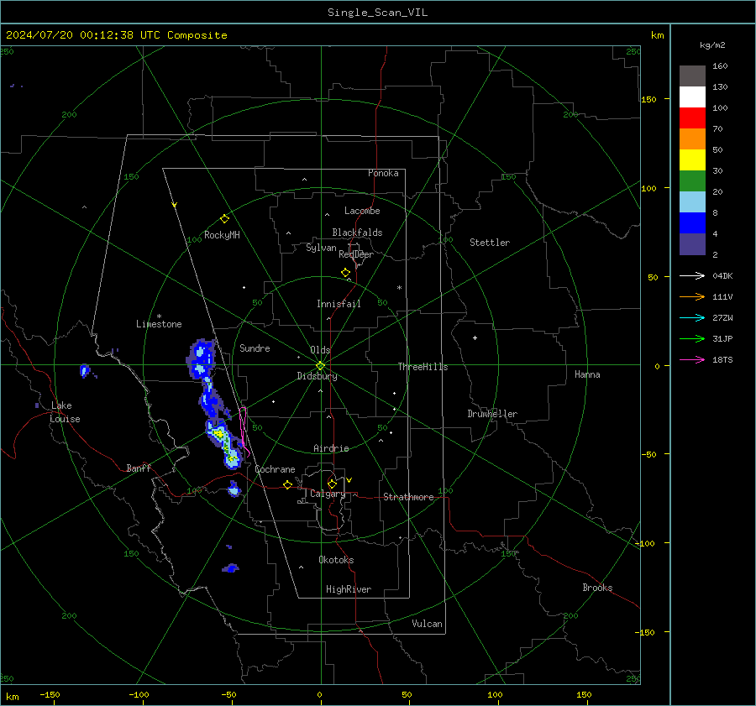Click the HighRiver label
Image resolution: width=756 pixels, height=706 pixels.
(x=349, y=589)
